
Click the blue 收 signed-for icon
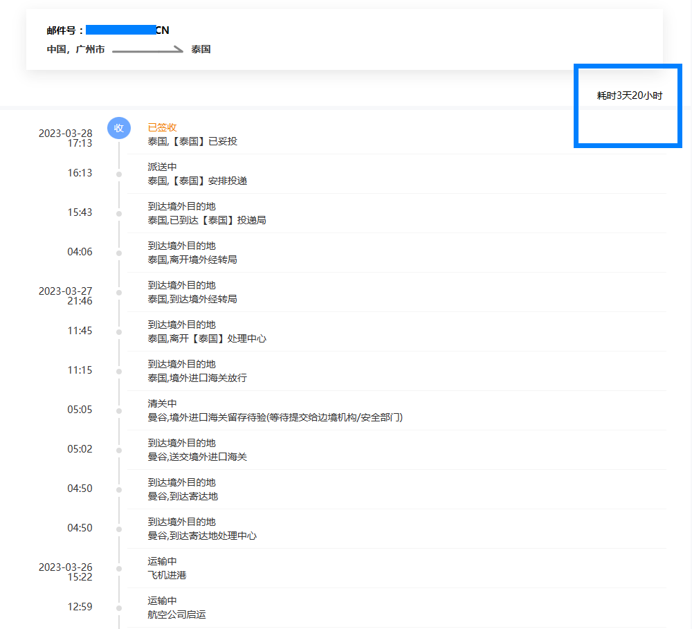(x=119, y=128)
